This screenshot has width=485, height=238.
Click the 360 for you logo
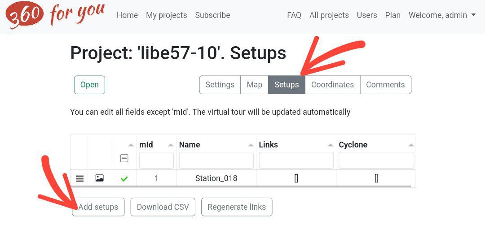coord(55,16)
